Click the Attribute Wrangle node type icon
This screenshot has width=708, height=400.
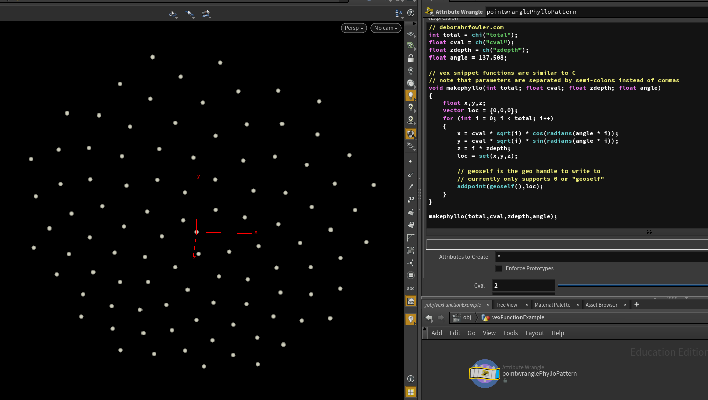[x=430, y=11]
